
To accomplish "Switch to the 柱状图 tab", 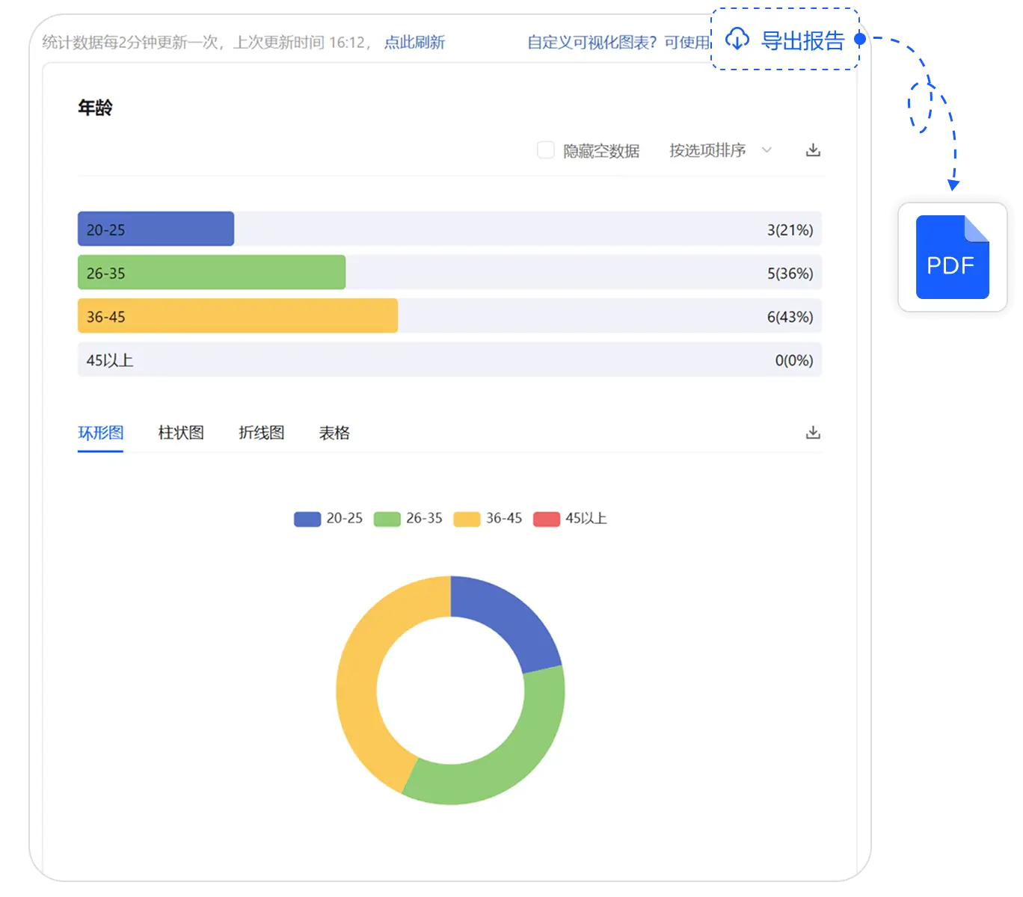I will click(181, 433).
